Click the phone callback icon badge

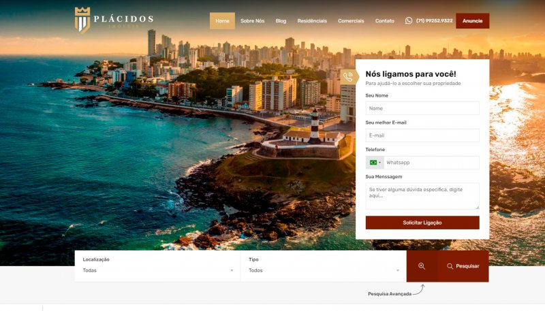[x=348, y=77]
